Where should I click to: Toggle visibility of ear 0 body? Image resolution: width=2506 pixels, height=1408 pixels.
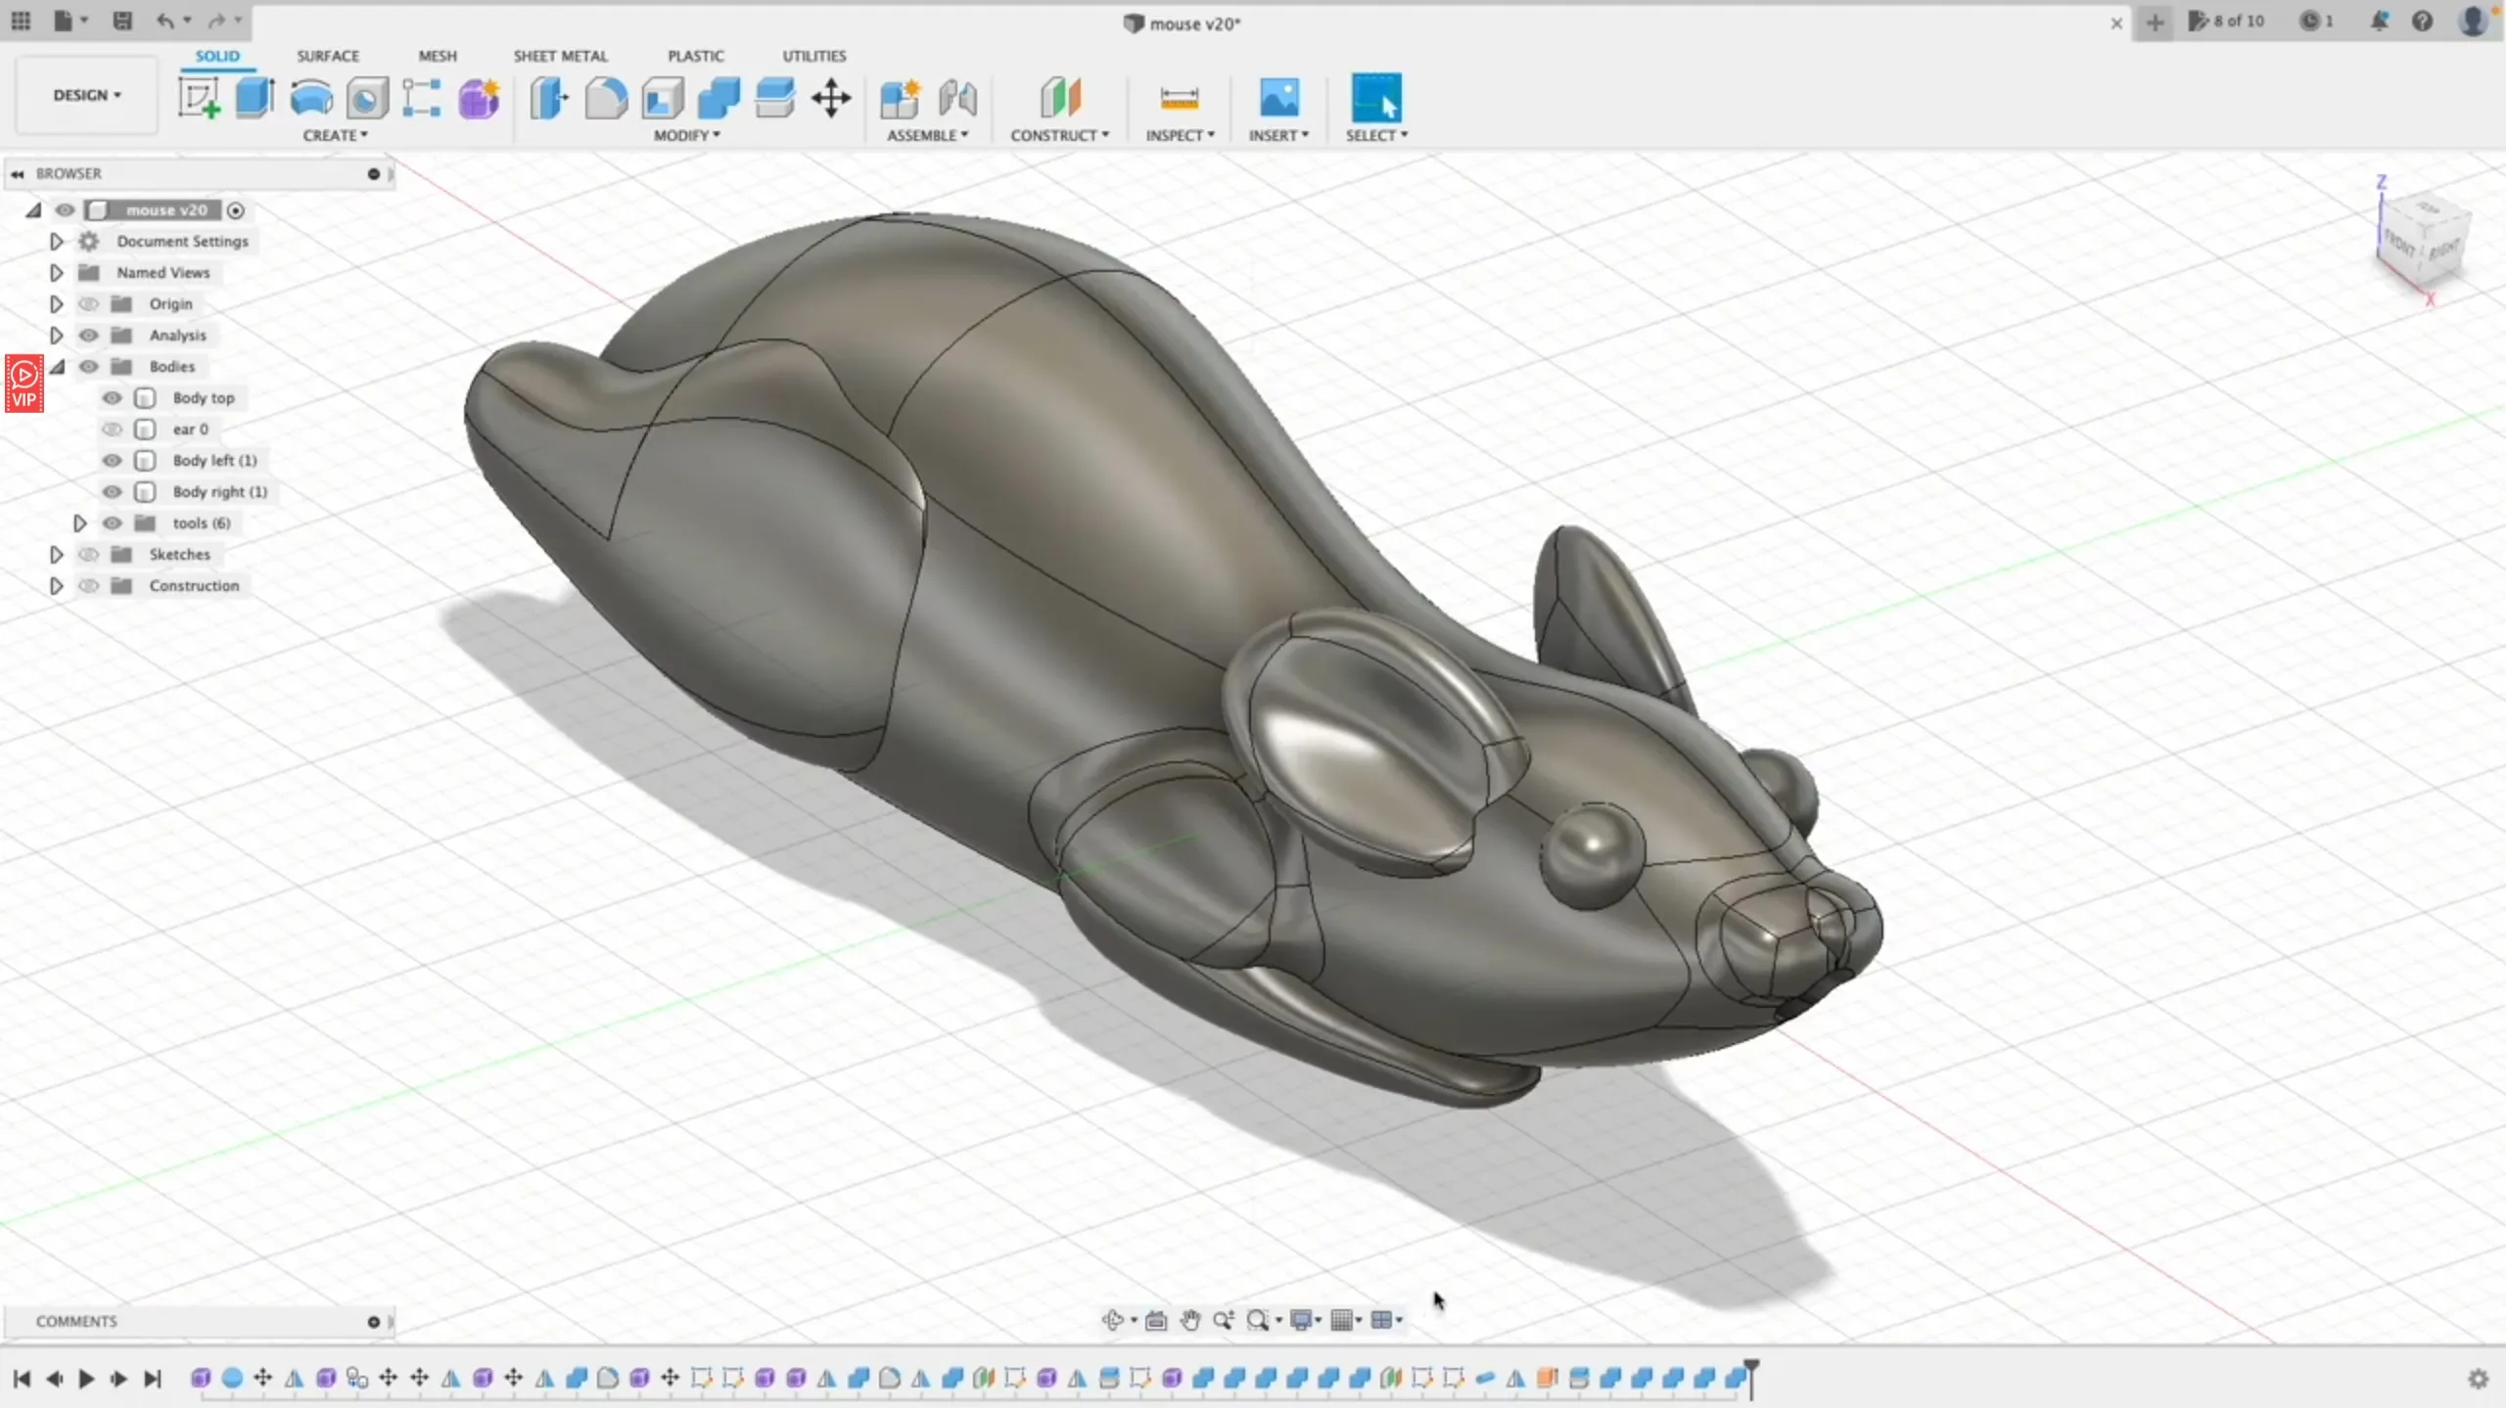tap(113, 429)
